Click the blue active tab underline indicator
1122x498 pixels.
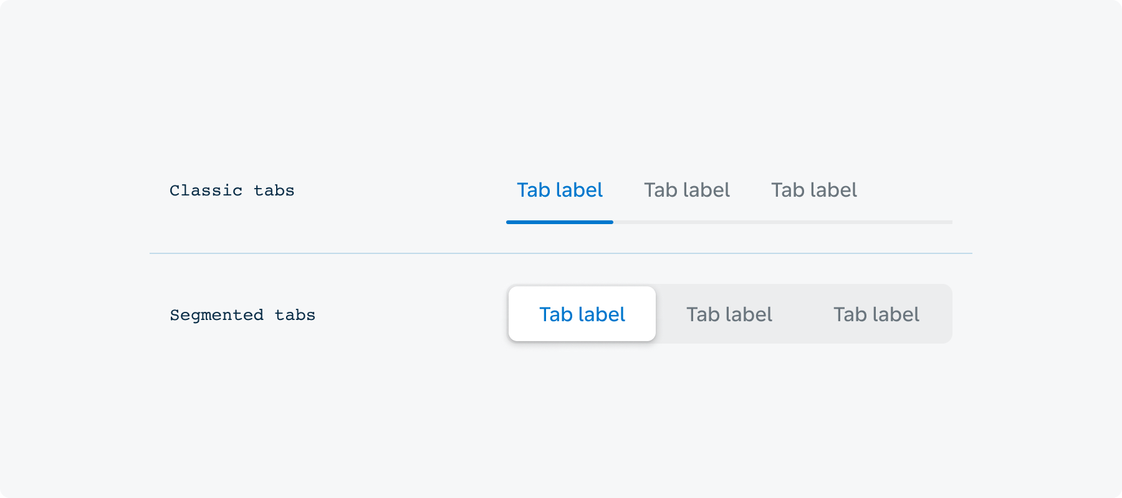pos(559,222)
